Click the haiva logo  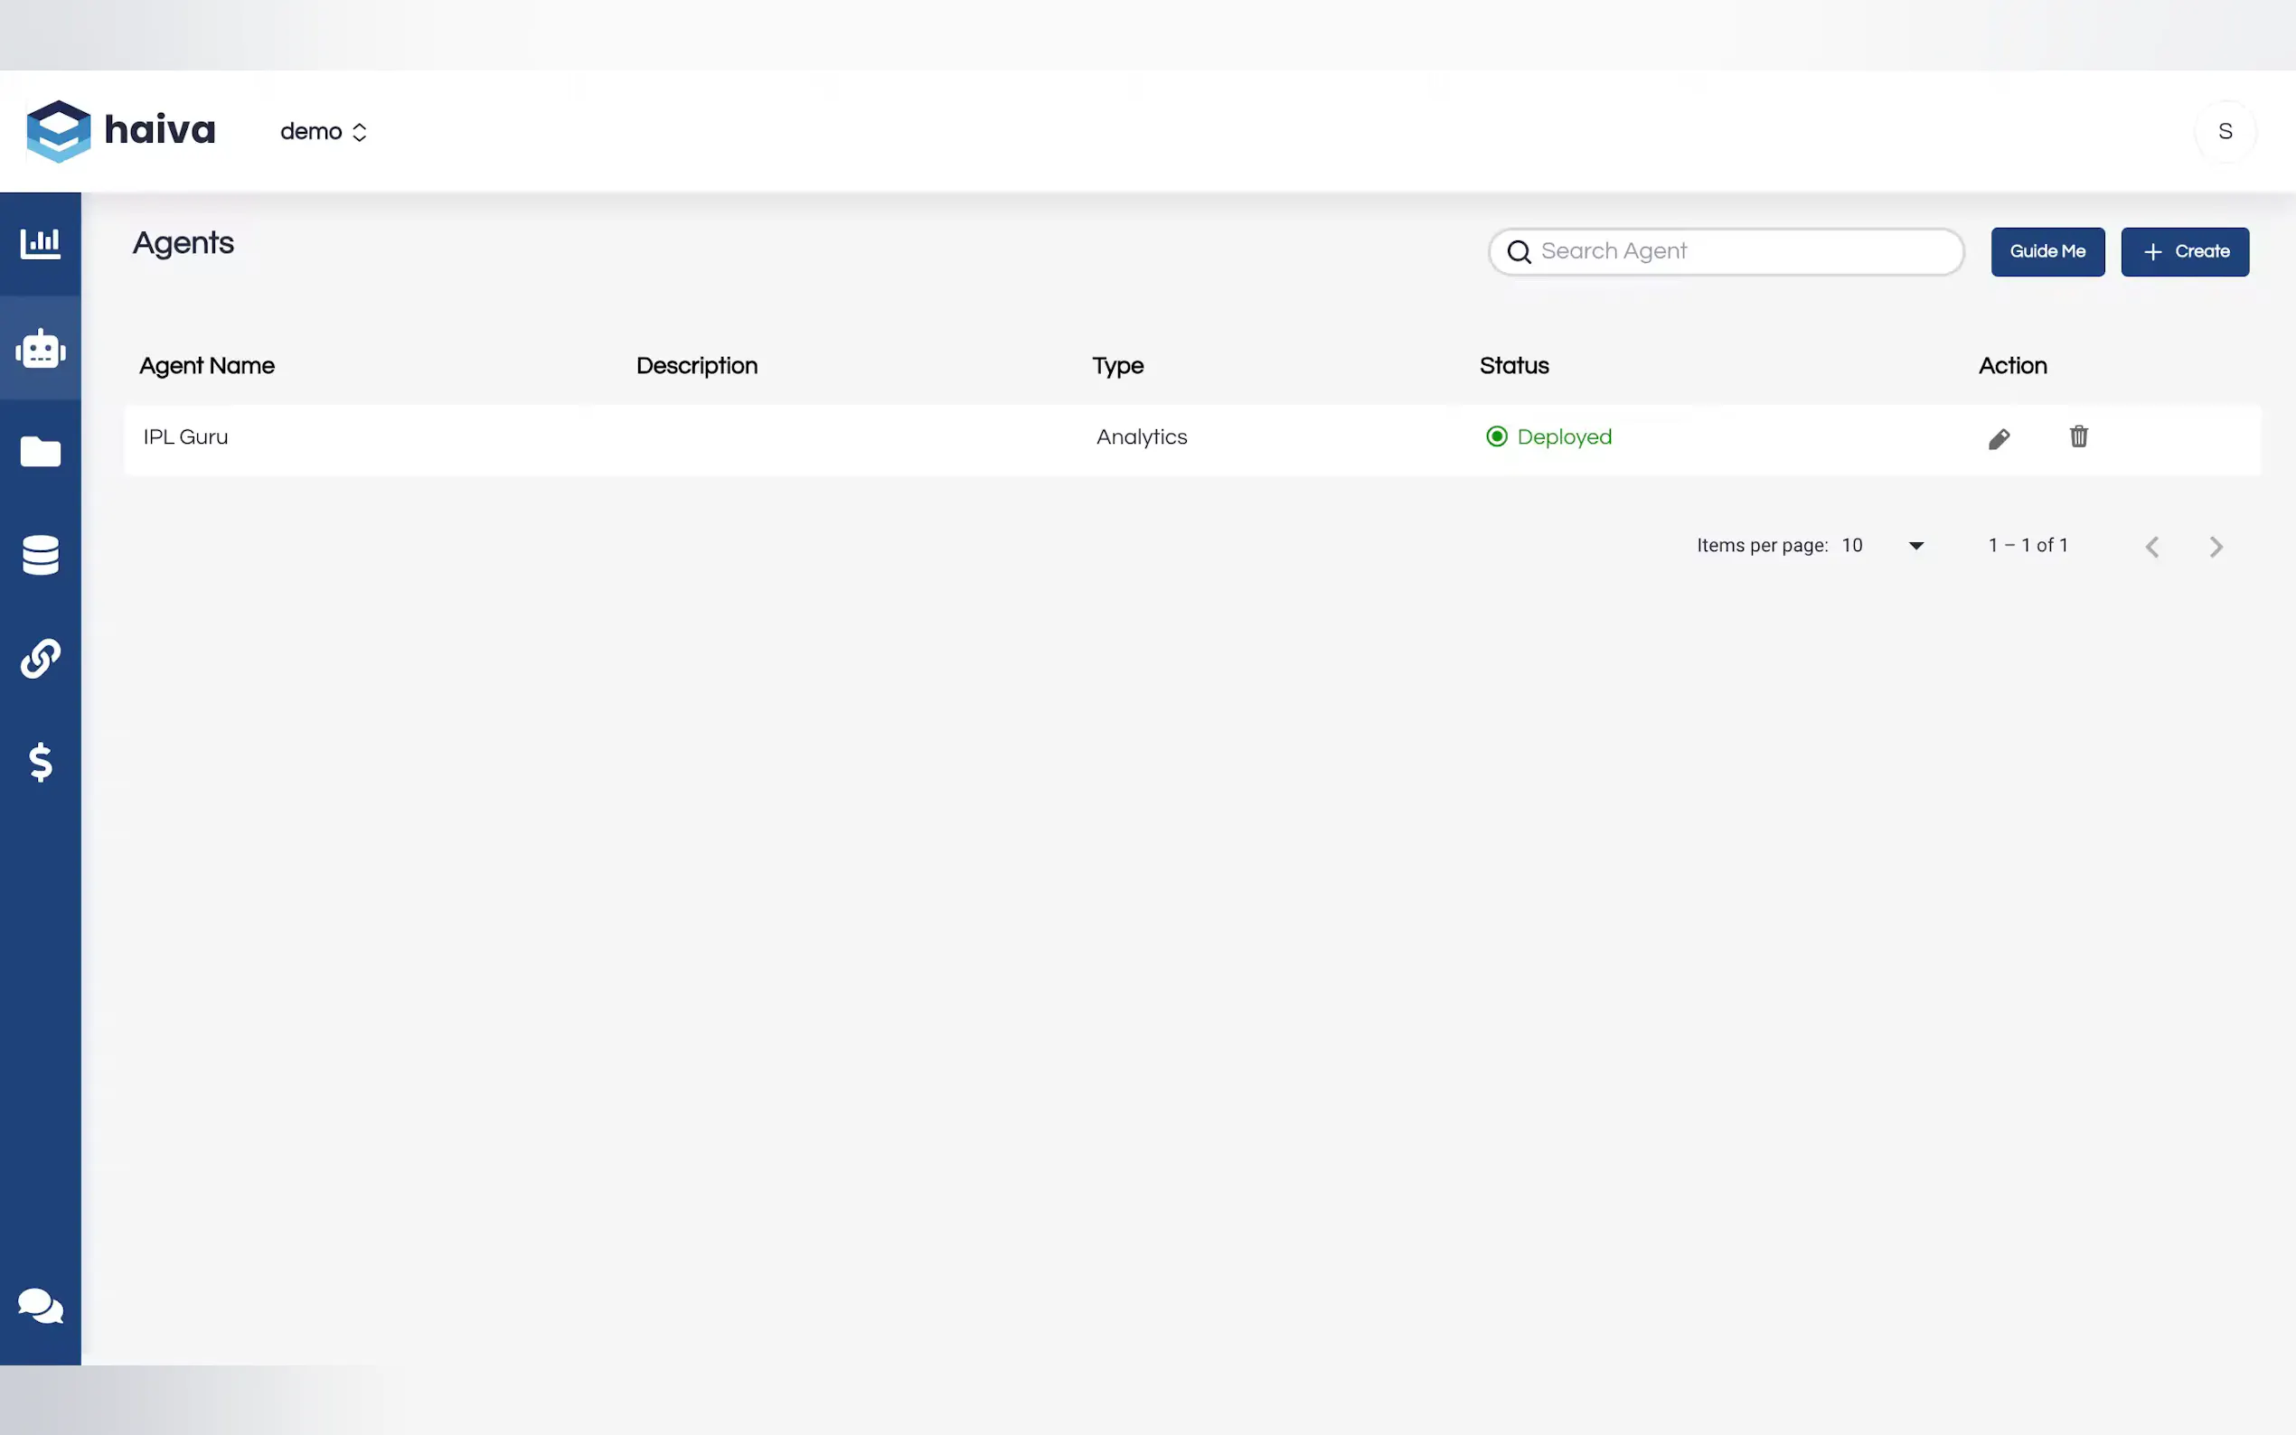pos(120,131)
